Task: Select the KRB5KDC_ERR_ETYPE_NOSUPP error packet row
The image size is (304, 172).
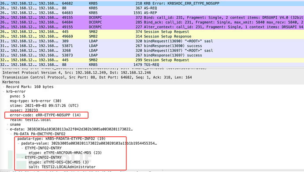Action: (x=152, y=3)
